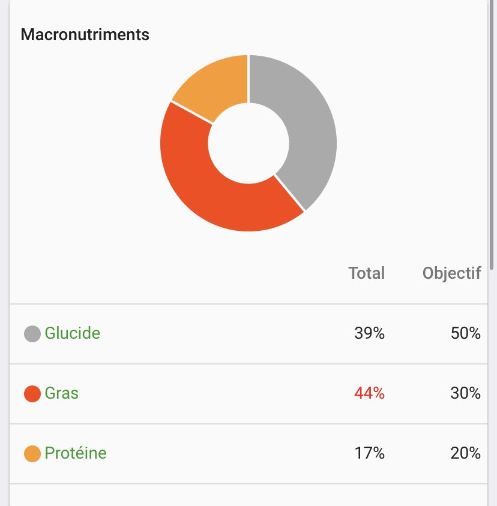
Task: Click the red 44% Gras total
Action: click(x=369, y=394)
